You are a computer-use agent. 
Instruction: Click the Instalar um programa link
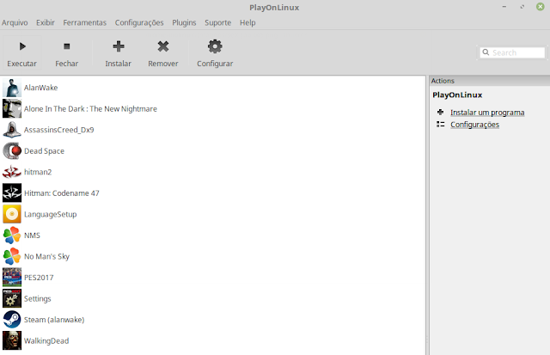(x=487, y=113)
